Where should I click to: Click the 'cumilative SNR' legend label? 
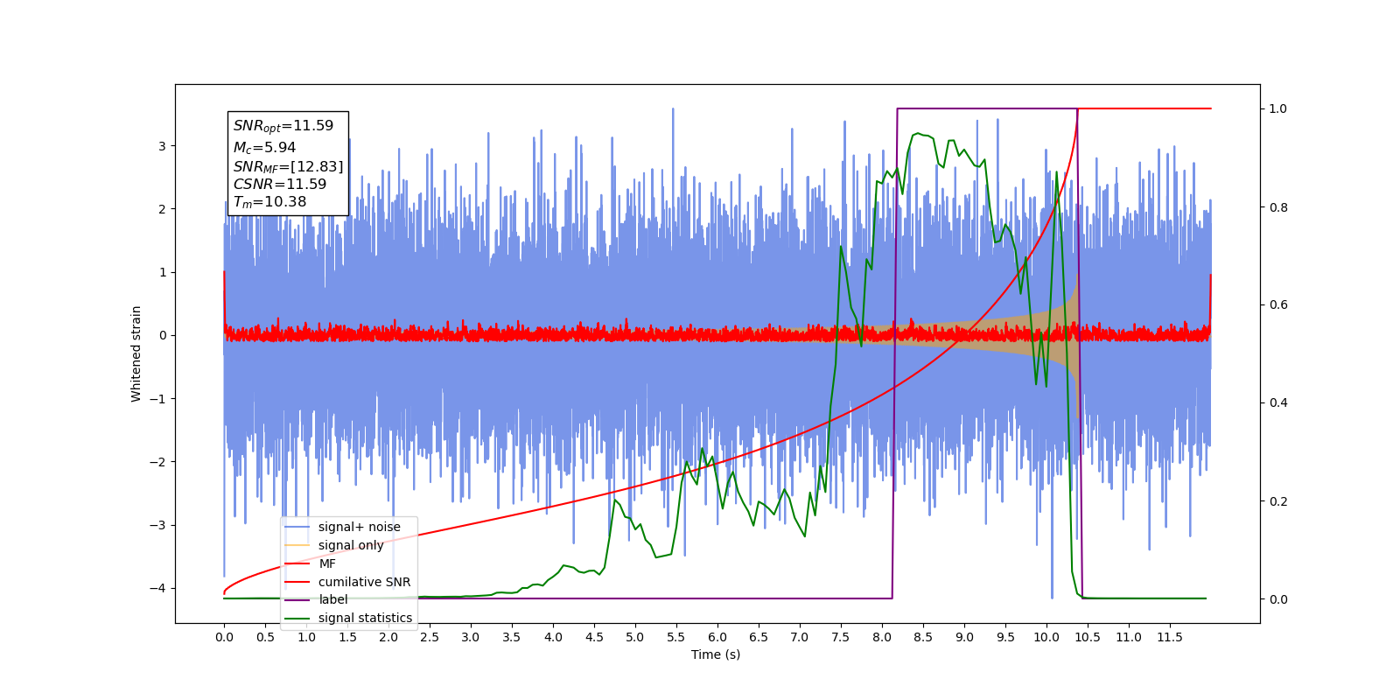click(x=364, y=582)
